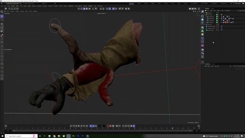Toggle the blue-highlighted button at right end of timeline controls

[134, 126]
